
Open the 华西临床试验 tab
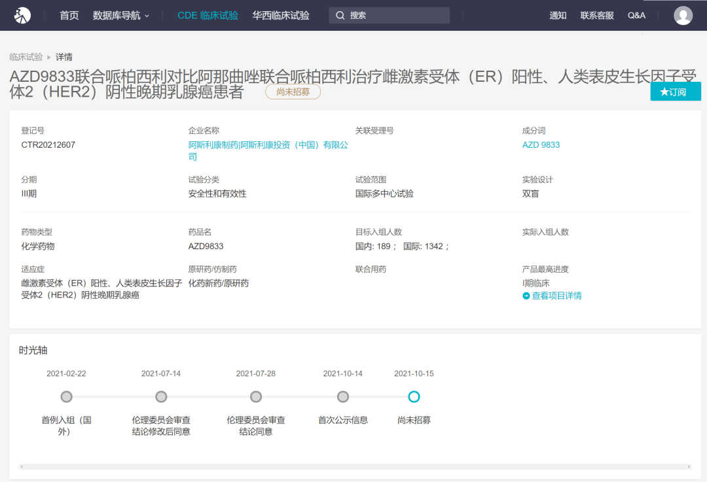click(x=281, y=15)
